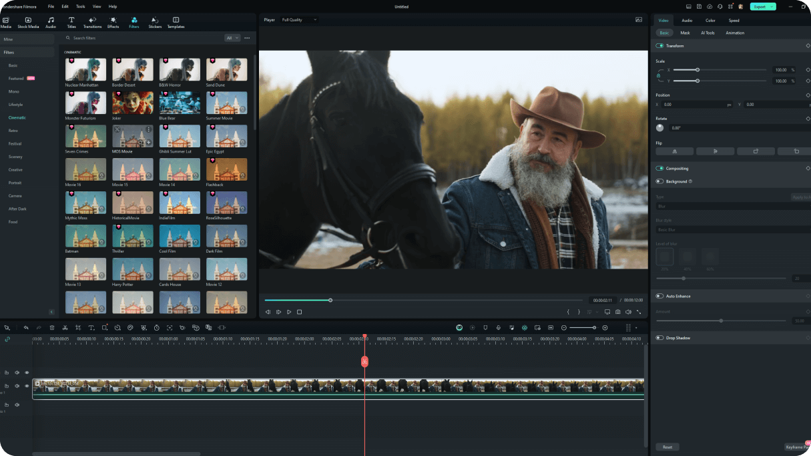Screen dimensions: 811x456
Task: Select the Portrait filter category
Action: tap(15, 183)
